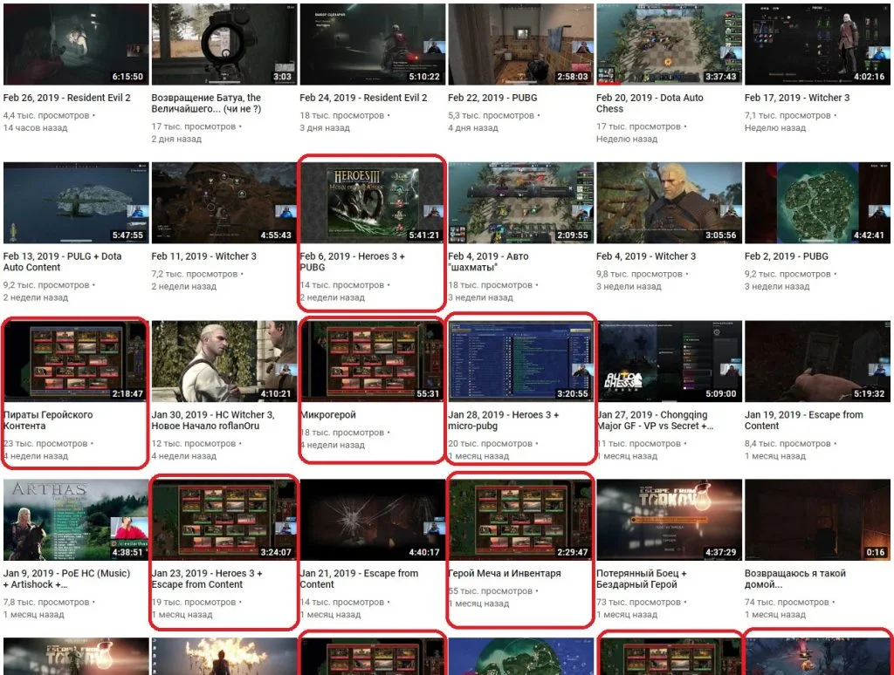Open the 5:09:00 Auto Chess logo thumbnail

click(x=669, y=361)
